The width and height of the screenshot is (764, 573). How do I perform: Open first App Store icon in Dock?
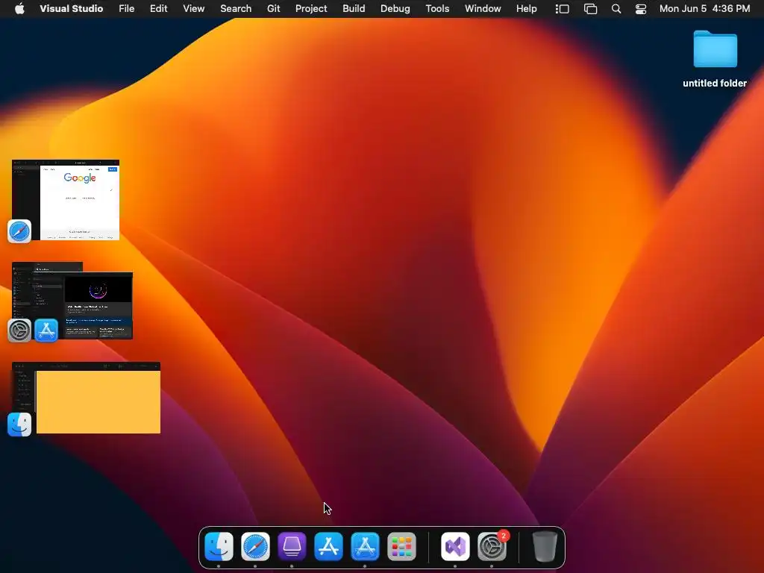point(328,546)
